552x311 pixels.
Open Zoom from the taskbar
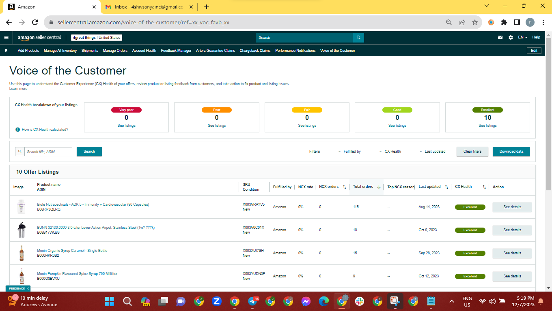pyautogui.click(x=216, y=301)
